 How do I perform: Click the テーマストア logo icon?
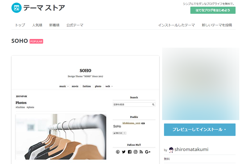coord(16,8)
